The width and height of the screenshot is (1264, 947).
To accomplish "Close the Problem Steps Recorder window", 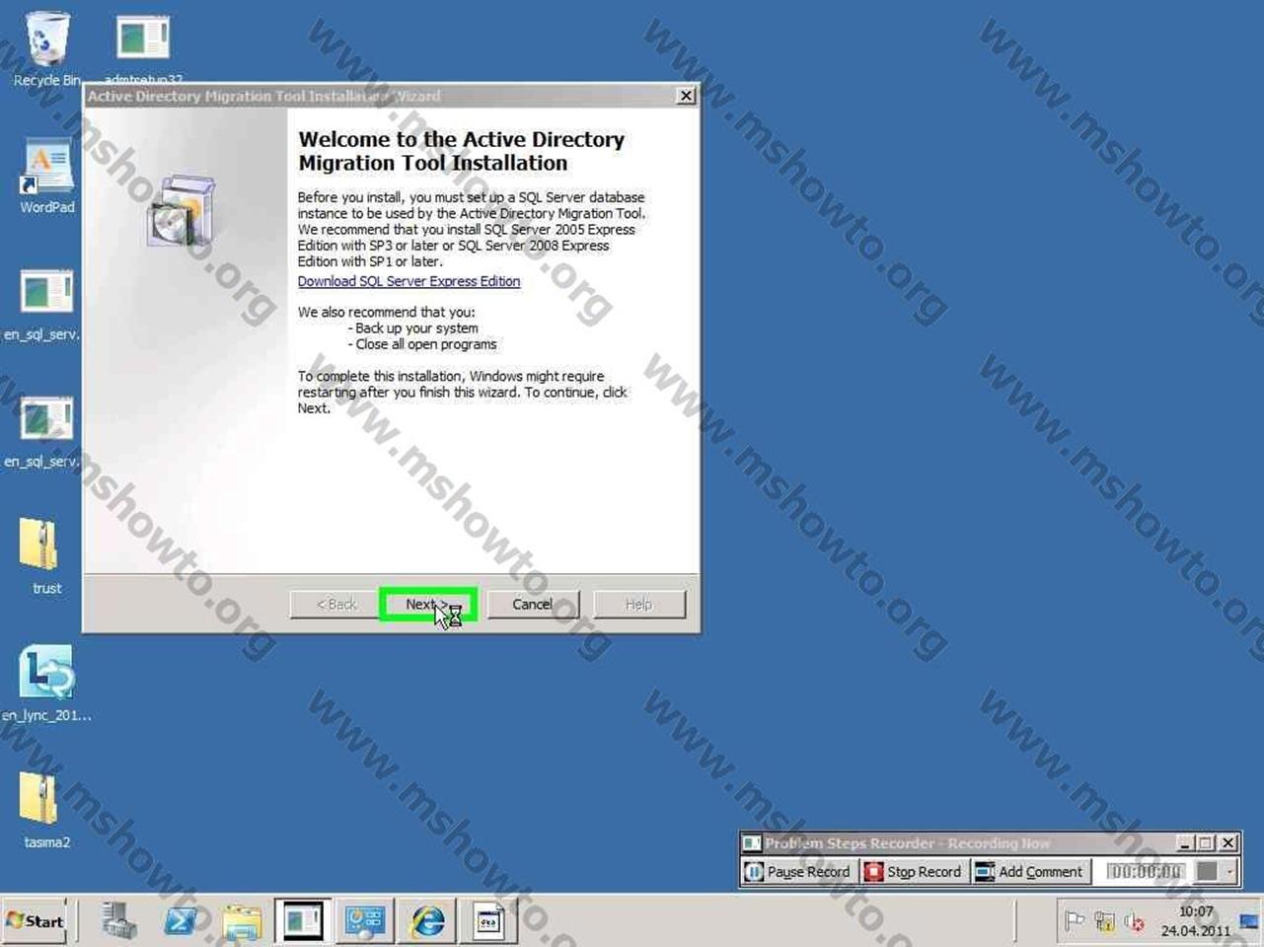I will (x=1227, y=843).
